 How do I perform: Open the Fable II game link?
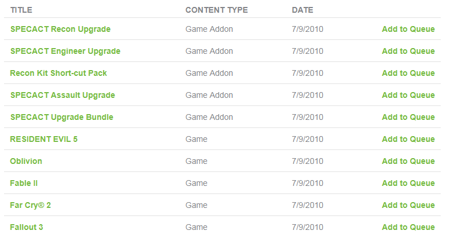tap(24, 183)
